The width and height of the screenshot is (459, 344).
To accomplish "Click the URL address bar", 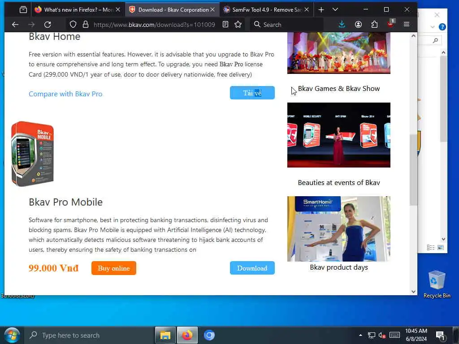I will click(x=154, y=25).
